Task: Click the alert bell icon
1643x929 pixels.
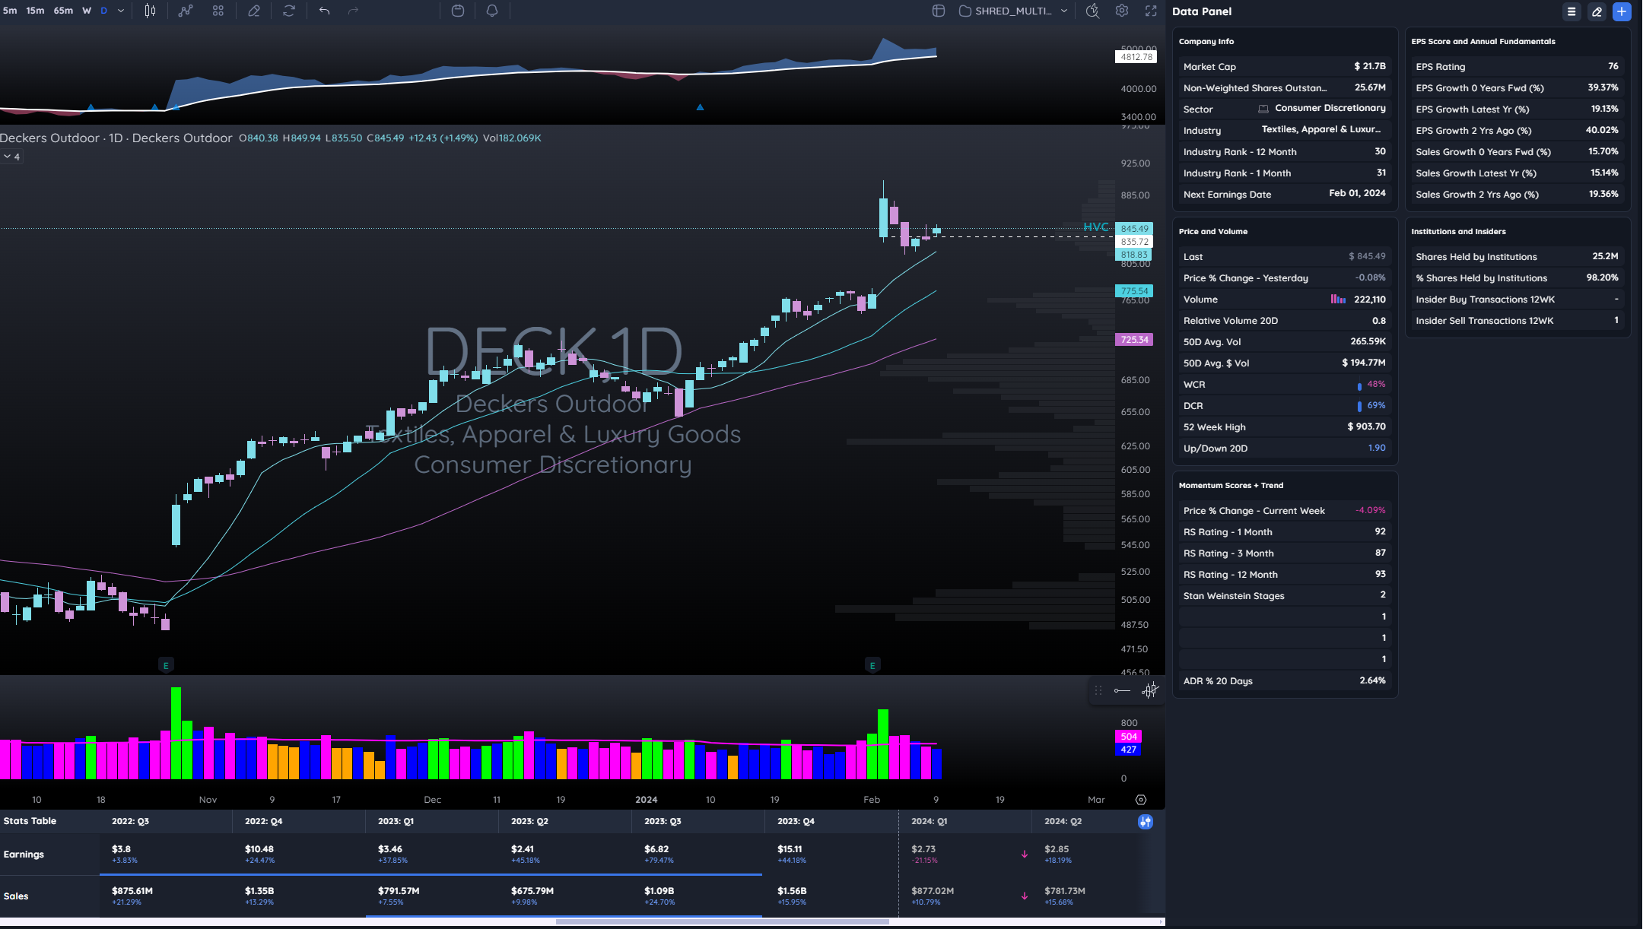Action: click(x=492, y=11)
